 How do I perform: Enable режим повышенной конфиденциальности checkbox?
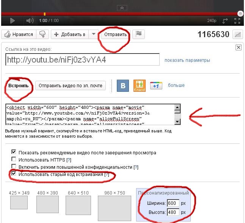pos(14,166)
